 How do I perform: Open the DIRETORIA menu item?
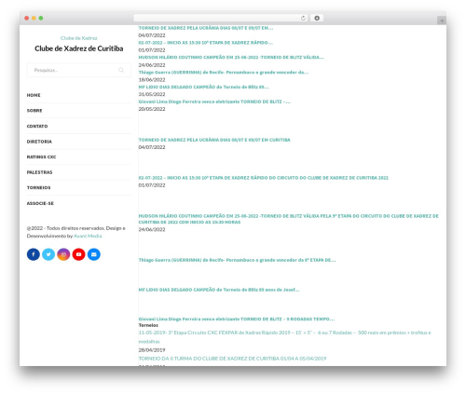[39, 142]
